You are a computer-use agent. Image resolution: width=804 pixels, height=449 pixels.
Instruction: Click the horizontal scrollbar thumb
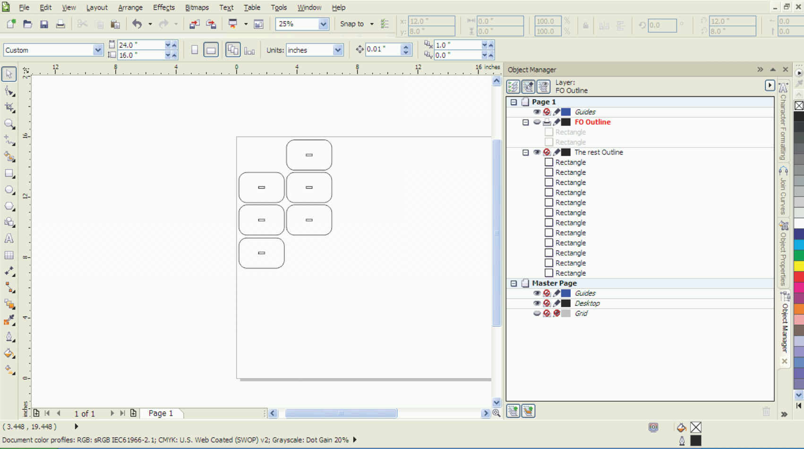pos(341,413)
